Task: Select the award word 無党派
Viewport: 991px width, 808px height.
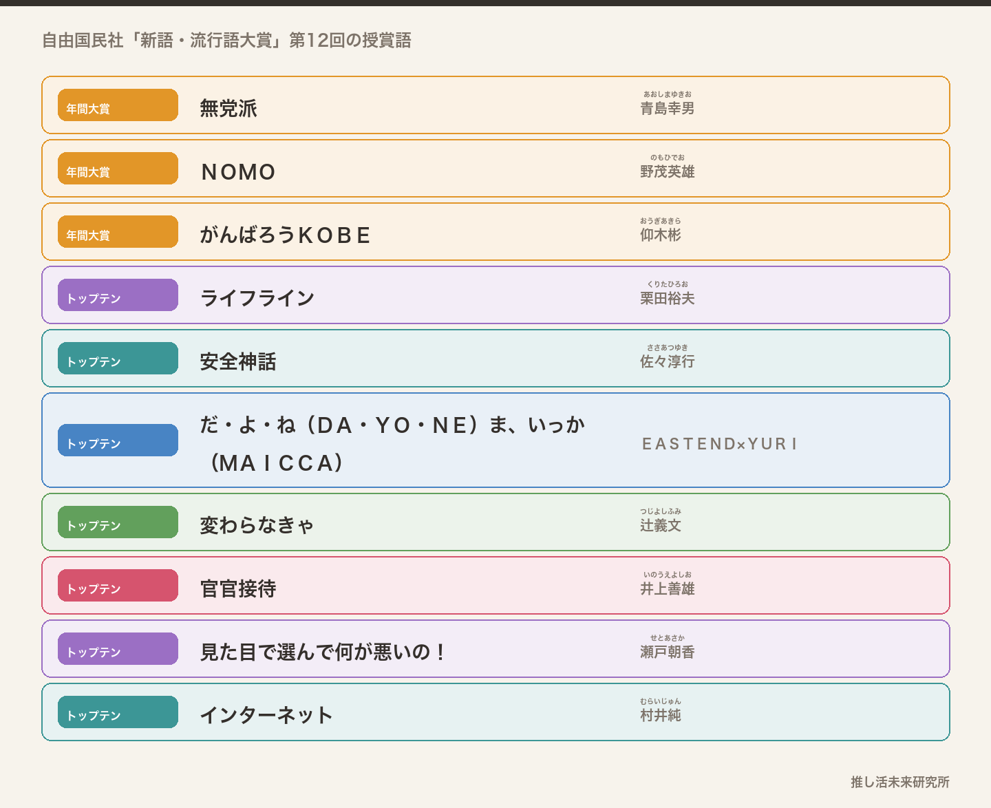Action: click(x=228, y=108)
